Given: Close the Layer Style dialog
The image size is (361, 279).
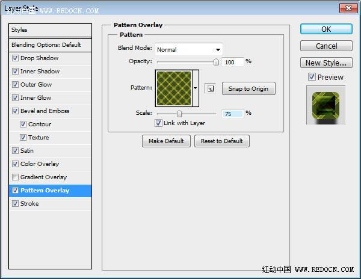Looking at the screenshot, I should (x=348, y=8).
